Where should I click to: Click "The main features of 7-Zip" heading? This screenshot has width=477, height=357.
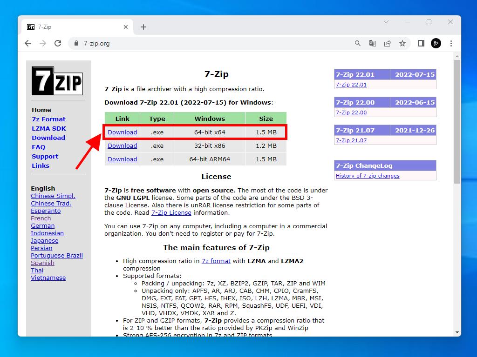pyautogui.click(x=216, y=247)
